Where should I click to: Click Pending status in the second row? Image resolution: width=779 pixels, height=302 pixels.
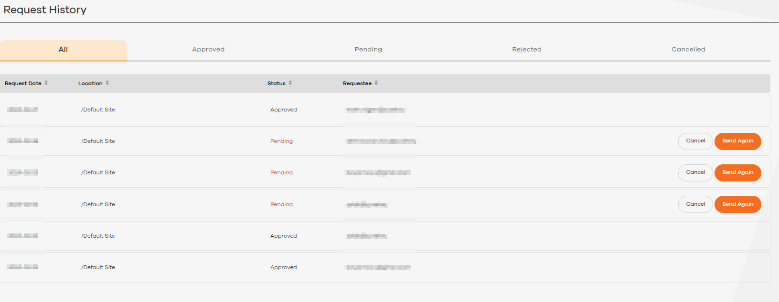[281, 141]
